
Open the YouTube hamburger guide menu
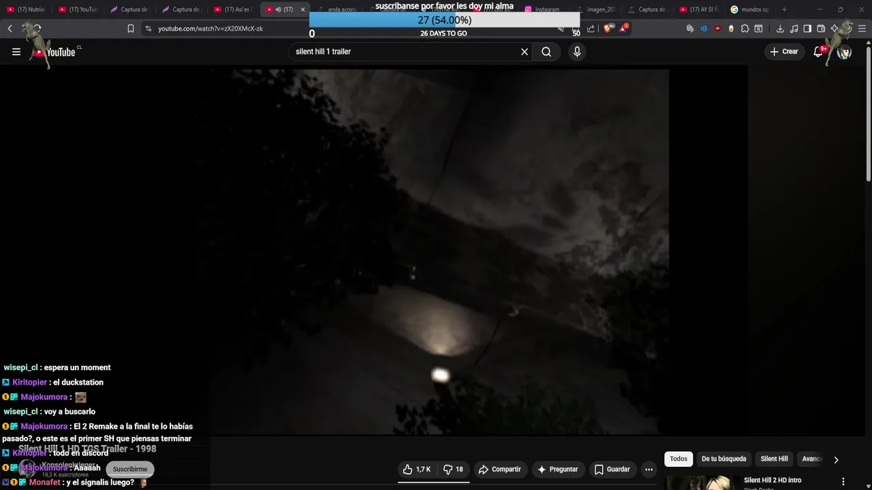[x=16, y=52]
